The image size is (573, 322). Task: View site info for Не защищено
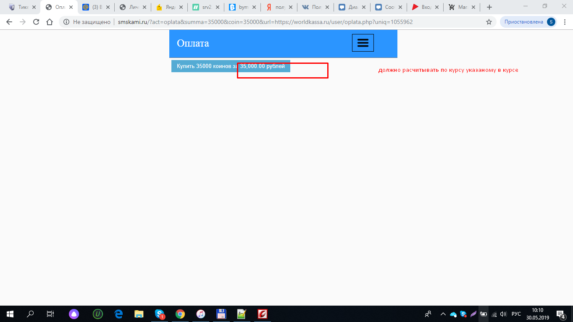[x=66, y=22]
